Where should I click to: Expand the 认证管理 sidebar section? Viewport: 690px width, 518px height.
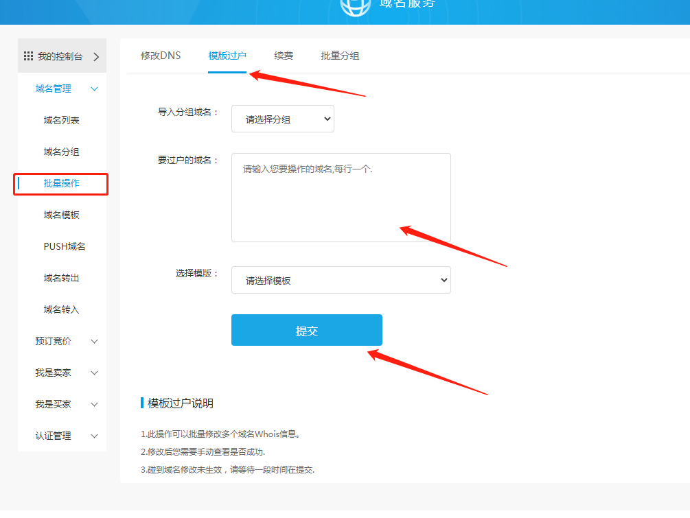coord(95,436)
